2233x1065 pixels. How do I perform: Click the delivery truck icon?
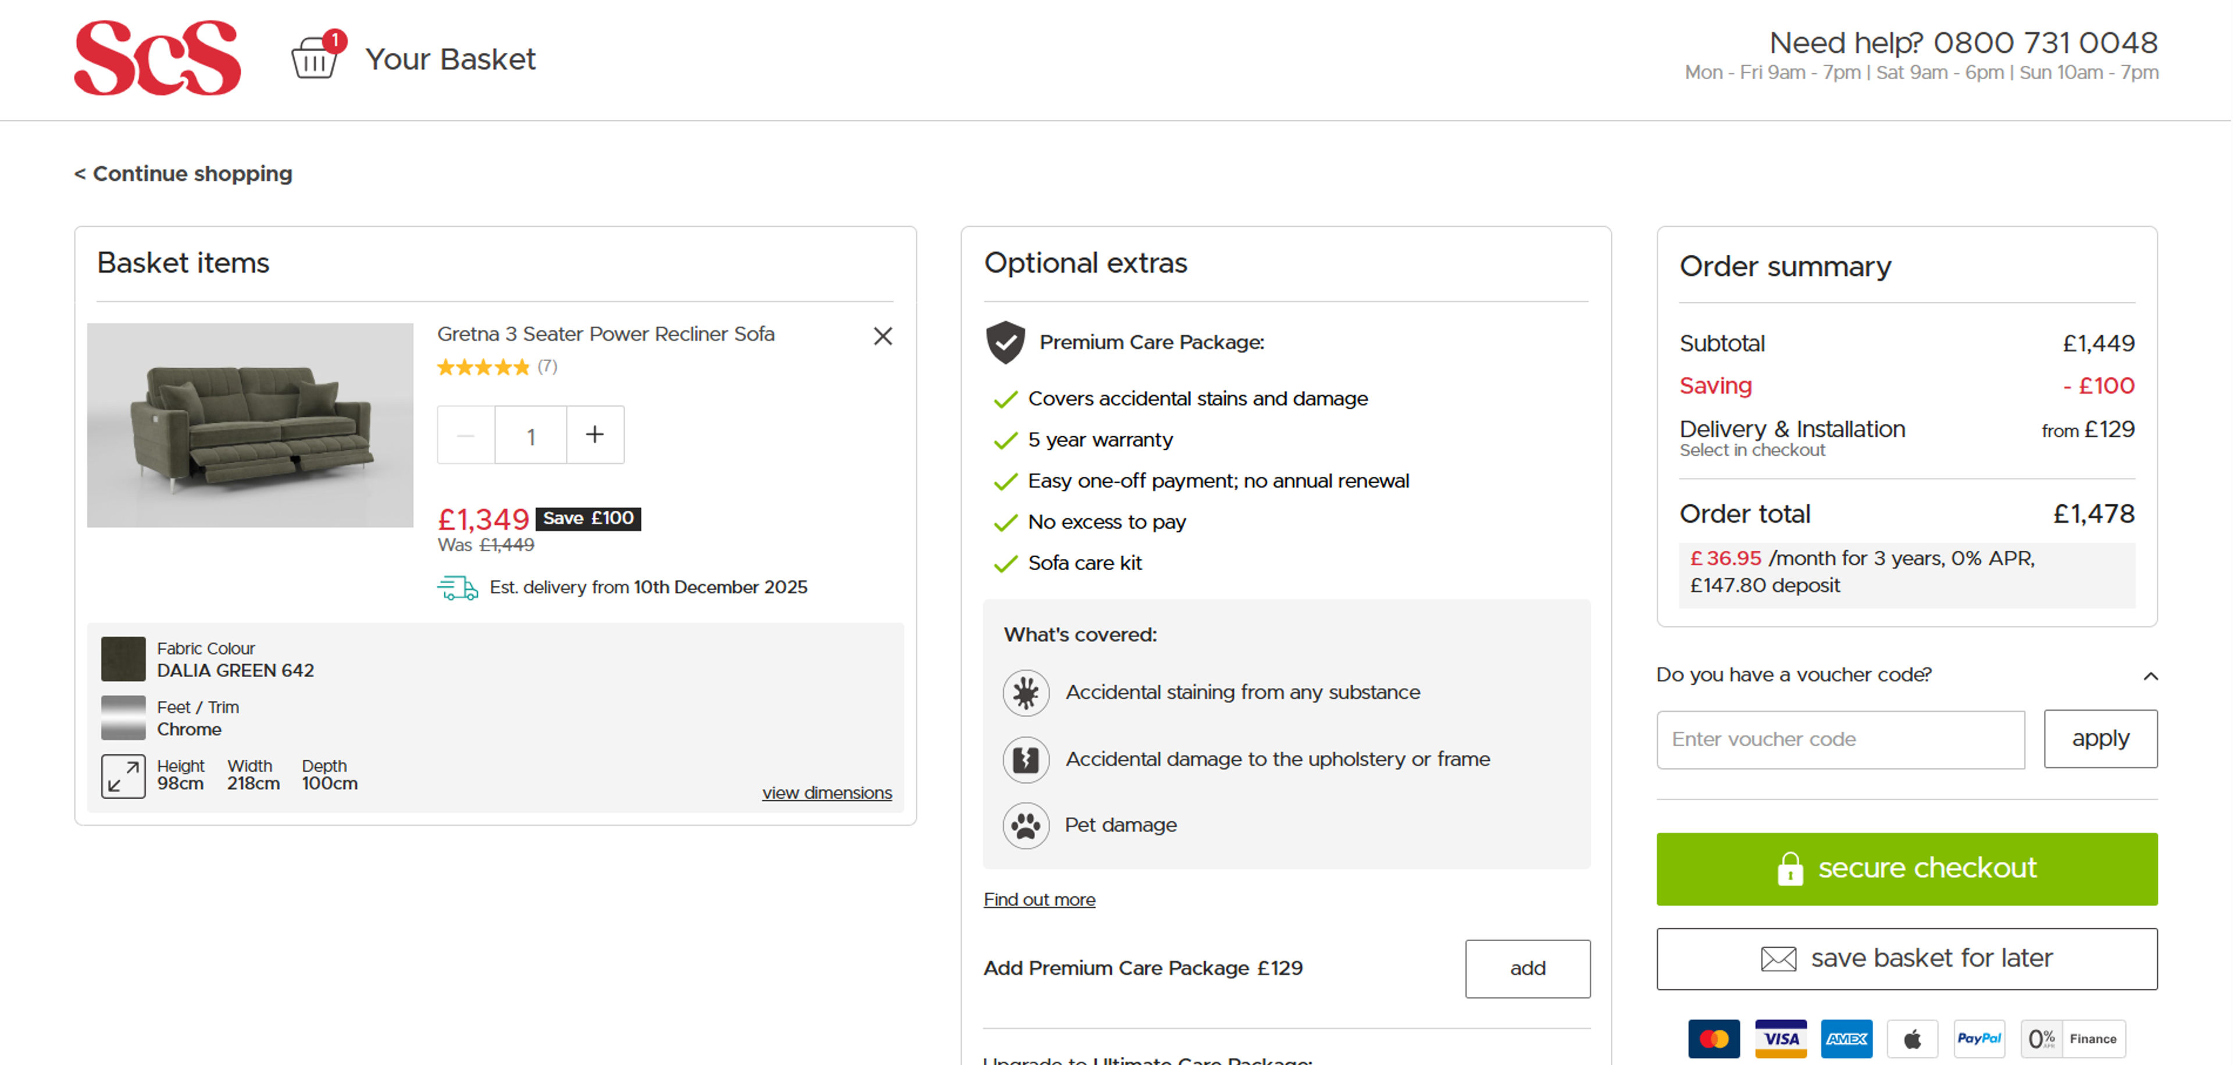click(457, 588)
